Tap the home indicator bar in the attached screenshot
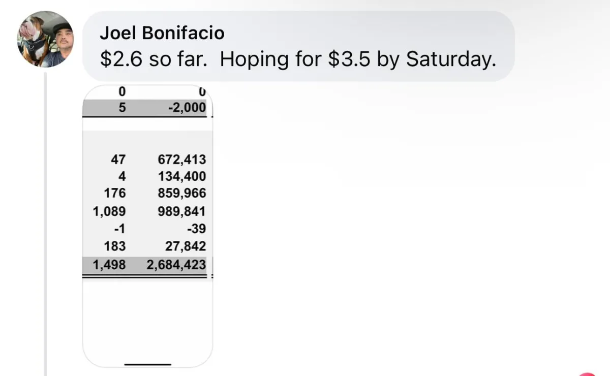Image resolution: width=610 pixels, height=376 pixels. pos(148,364)
